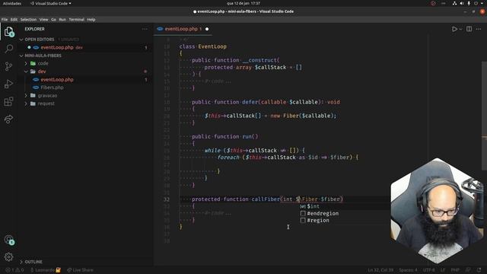
Task: Open eventLoop.php in dev folder tree
Action: point(57,79)
